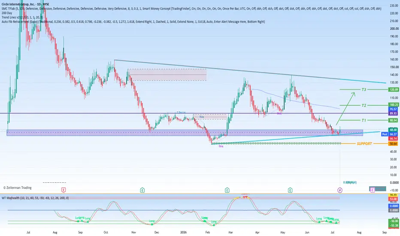
Task: Open the red earnings marker from August 2025
Action: (63, 190)
